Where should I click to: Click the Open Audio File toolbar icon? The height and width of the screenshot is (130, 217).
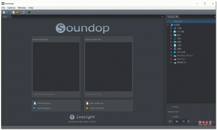[18, 12]
